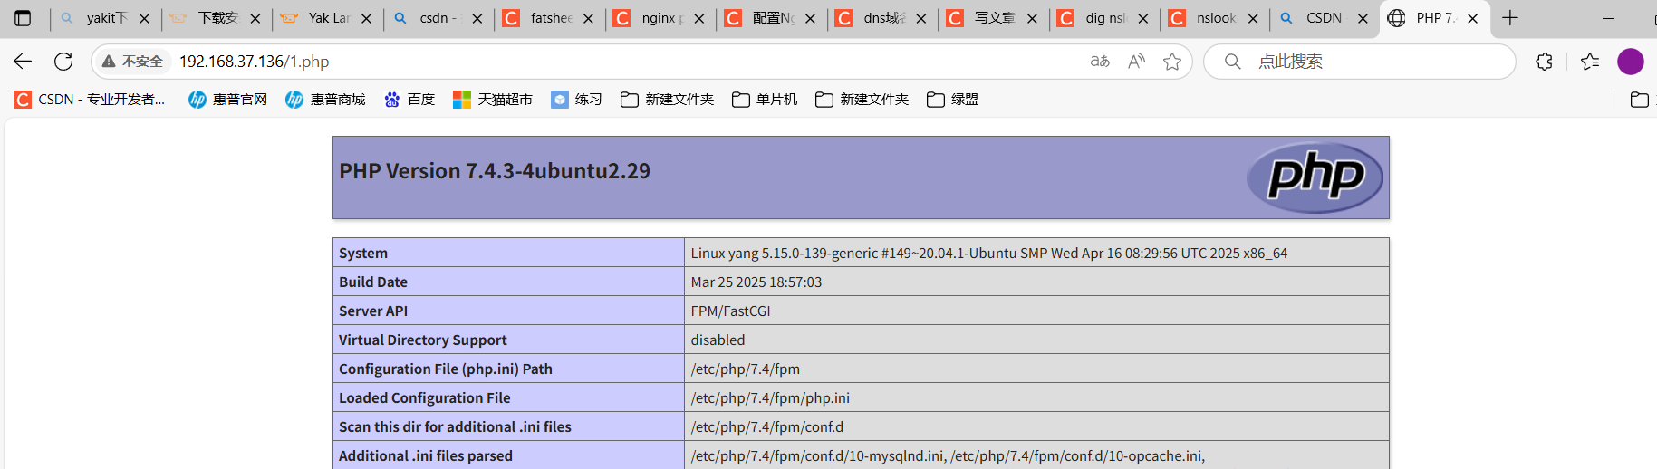This screenshot has width=1657, height=469.
Task: Open the 天猫超市 bookmark
Action: (x=493, y=100)
